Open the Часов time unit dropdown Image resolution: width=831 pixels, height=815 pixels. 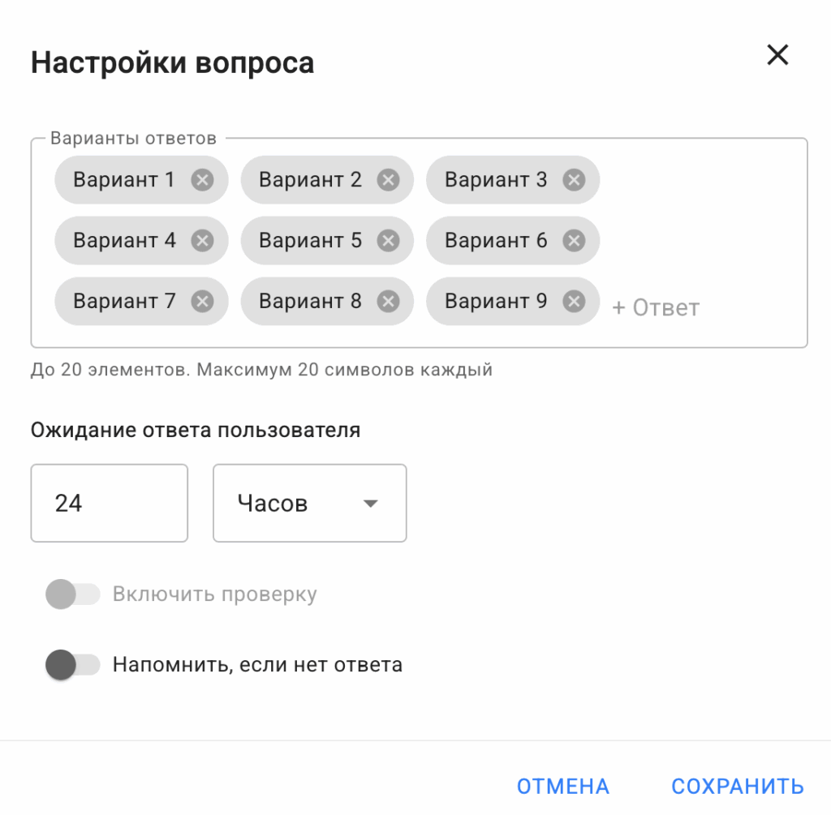coord(309,504)
